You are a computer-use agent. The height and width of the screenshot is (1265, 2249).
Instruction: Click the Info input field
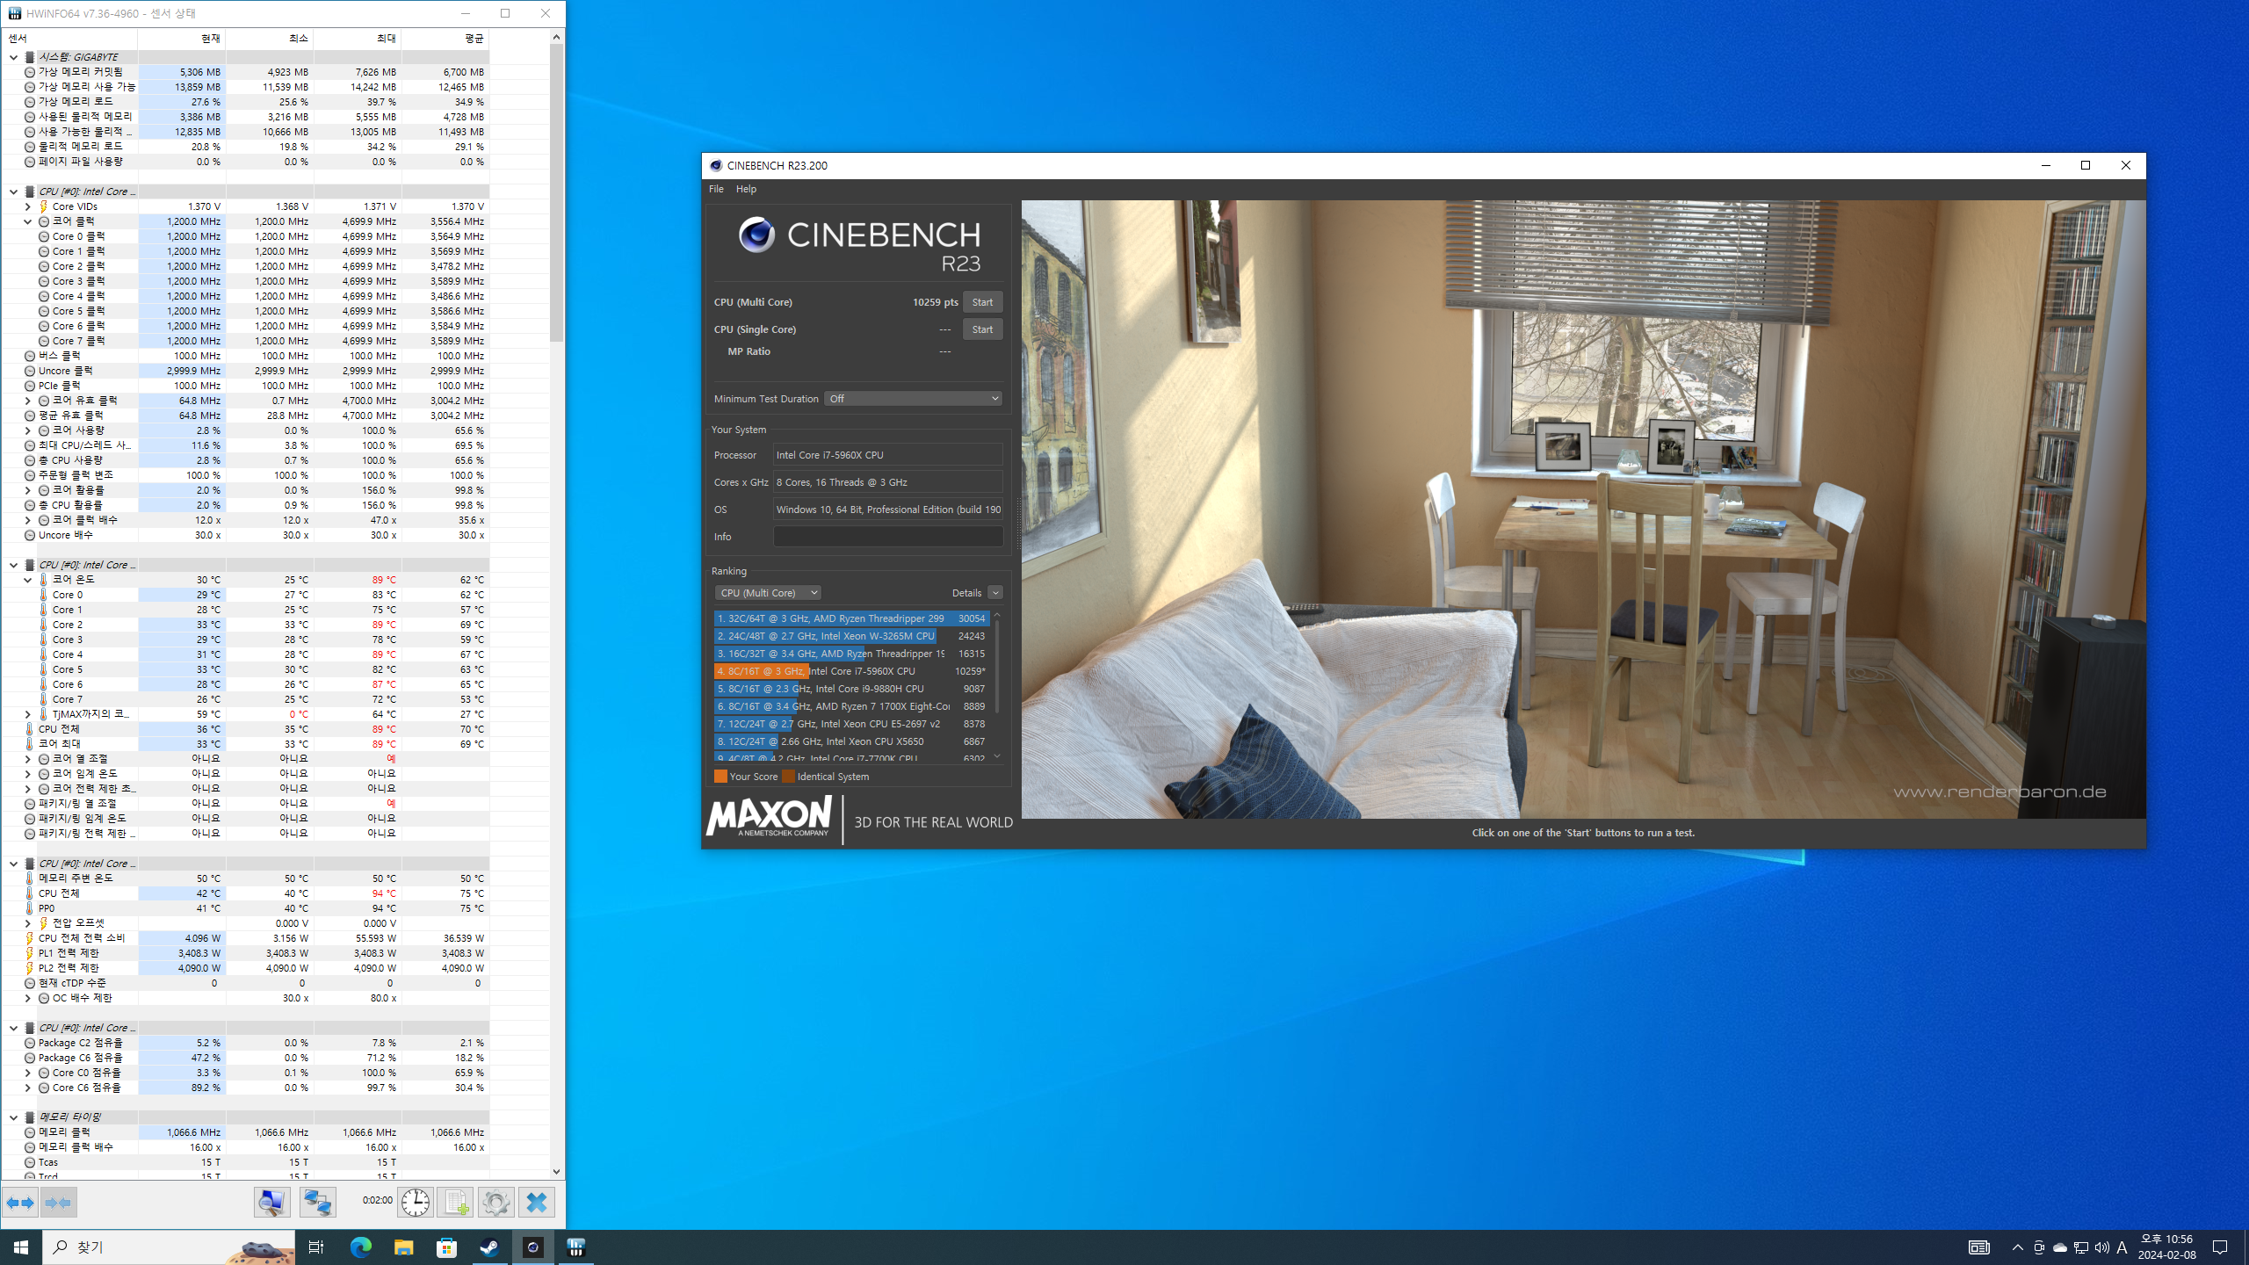[x=887, y=537]
